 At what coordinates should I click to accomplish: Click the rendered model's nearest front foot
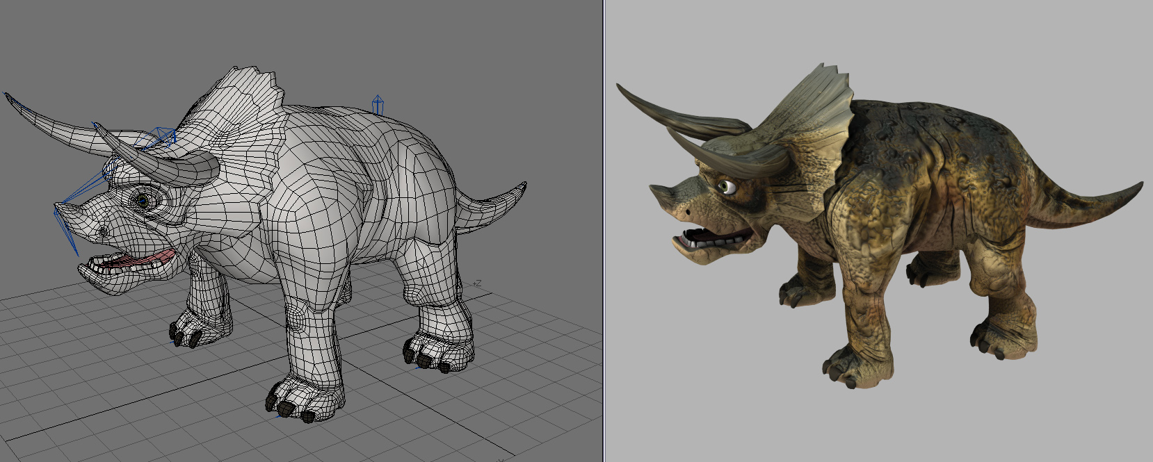point(855,368)
